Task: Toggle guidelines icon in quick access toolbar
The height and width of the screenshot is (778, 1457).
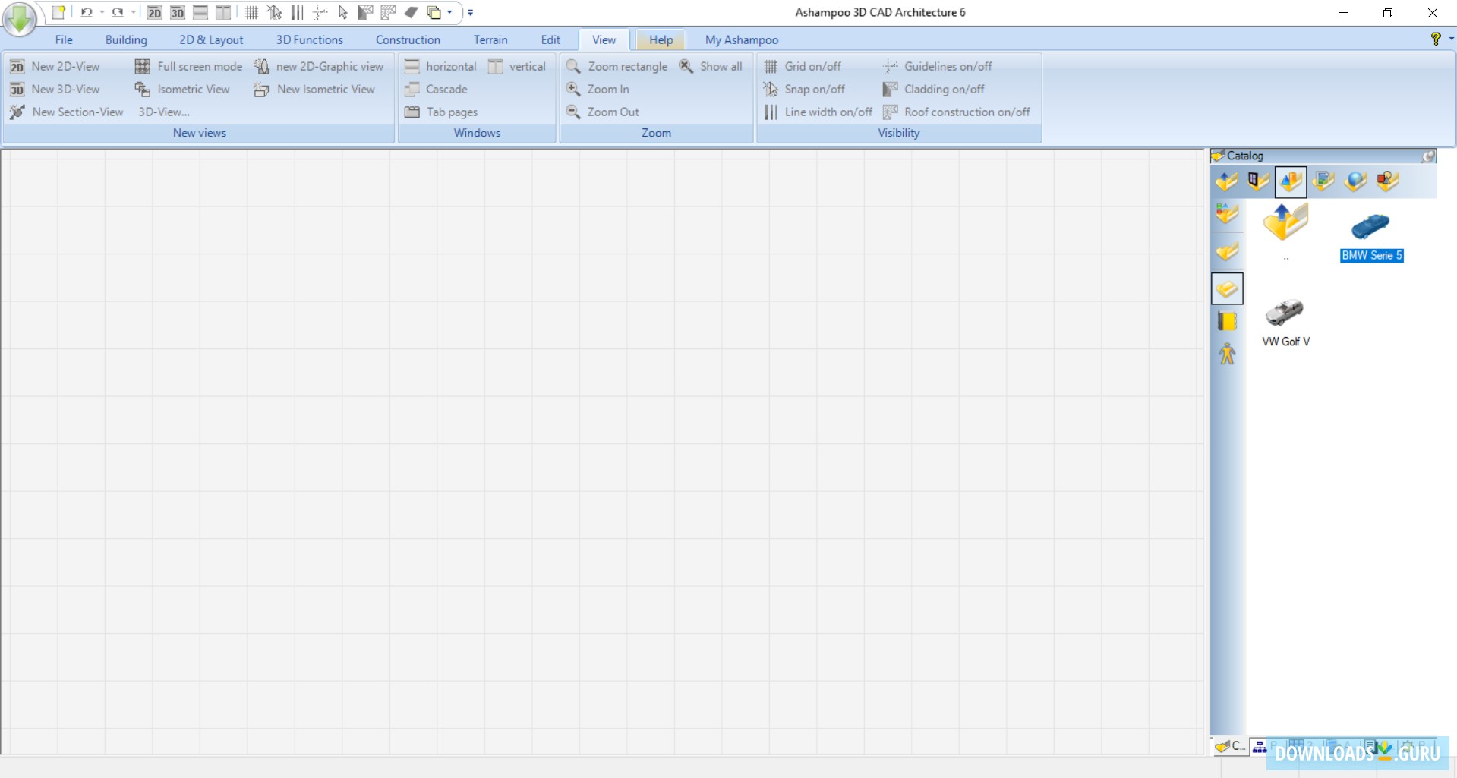Action: 320,12
